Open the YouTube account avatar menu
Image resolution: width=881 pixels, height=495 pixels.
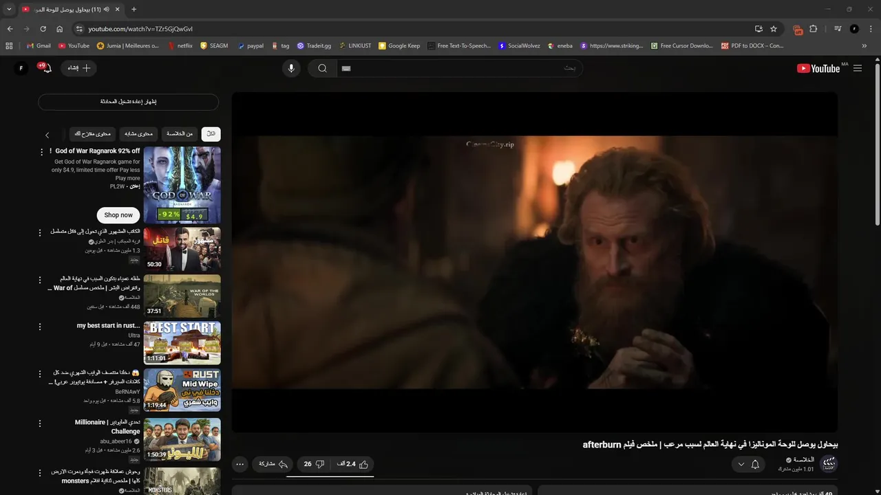pos(21,68)
